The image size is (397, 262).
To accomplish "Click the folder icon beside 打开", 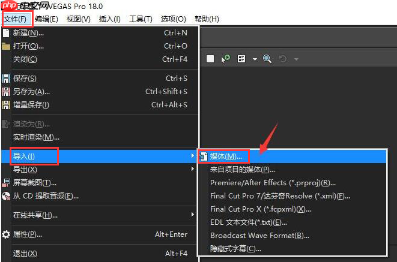I will click(x=6, y=46).
